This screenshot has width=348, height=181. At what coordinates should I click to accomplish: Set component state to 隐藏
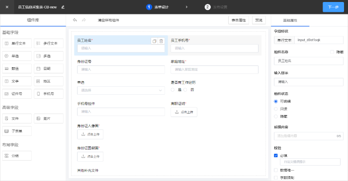[276, 117]
